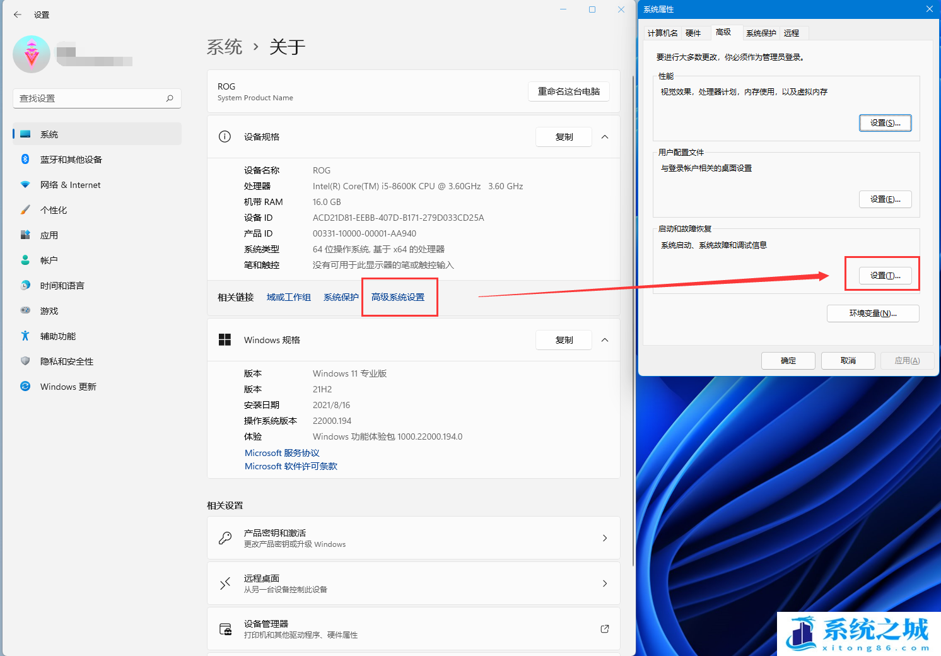Open 域或工作组 link
The image size is (941, 656).
coord(288,297)
